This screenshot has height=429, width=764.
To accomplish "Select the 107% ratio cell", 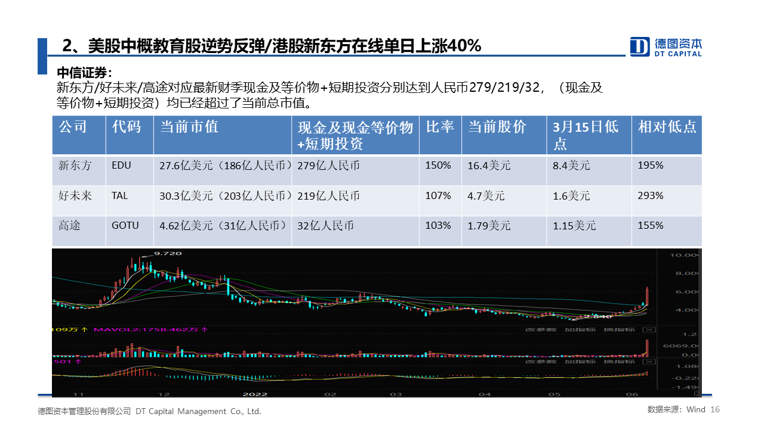I will [440, 200].
